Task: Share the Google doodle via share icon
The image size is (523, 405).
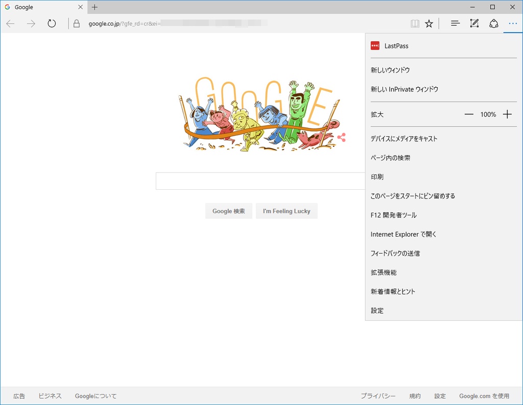Action: pyautogui.click(x=341, y=137)
